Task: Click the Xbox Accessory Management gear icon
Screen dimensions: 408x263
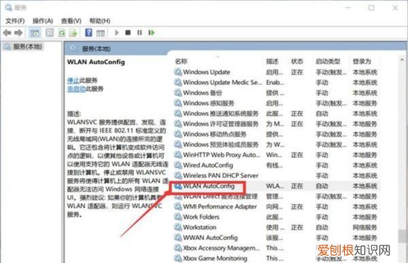Action: (178, 248)
